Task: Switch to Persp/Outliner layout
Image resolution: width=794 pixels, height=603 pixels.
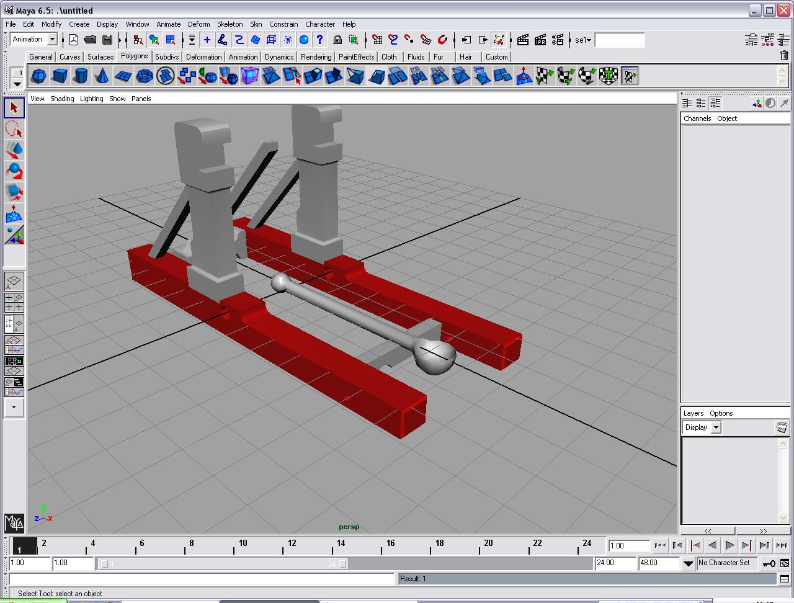Action: pyautogui.click(x=14, y=323)
